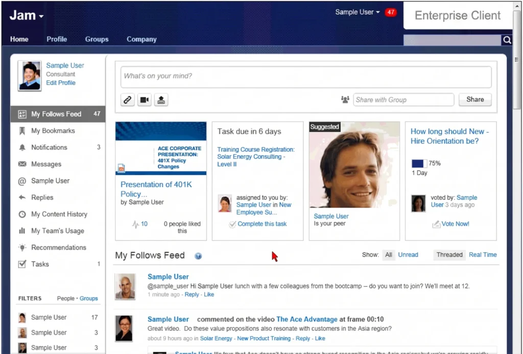Image resolution: width=523 pixels, height=354 pixels.
Task: Click the Messages envelope icon
Action: point(22,164)
